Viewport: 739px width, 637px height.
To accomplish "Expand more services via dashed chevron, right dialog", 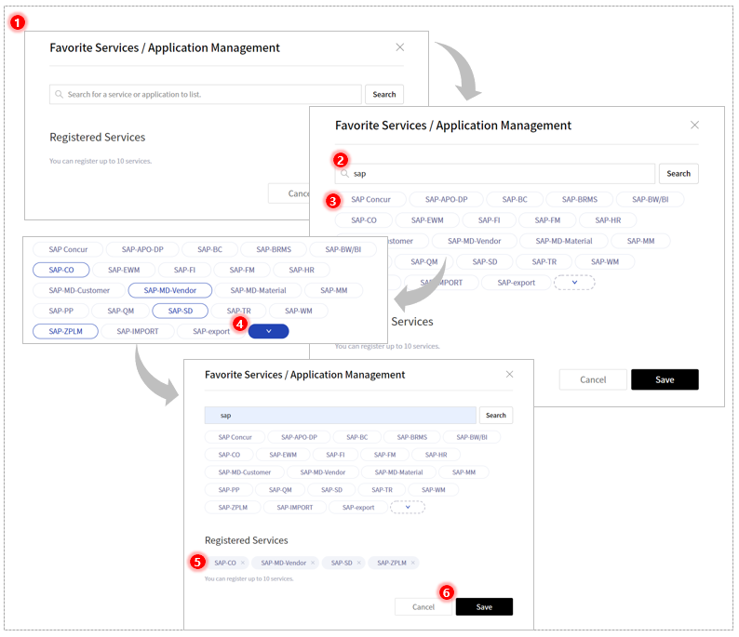I will tap(574, 283).
